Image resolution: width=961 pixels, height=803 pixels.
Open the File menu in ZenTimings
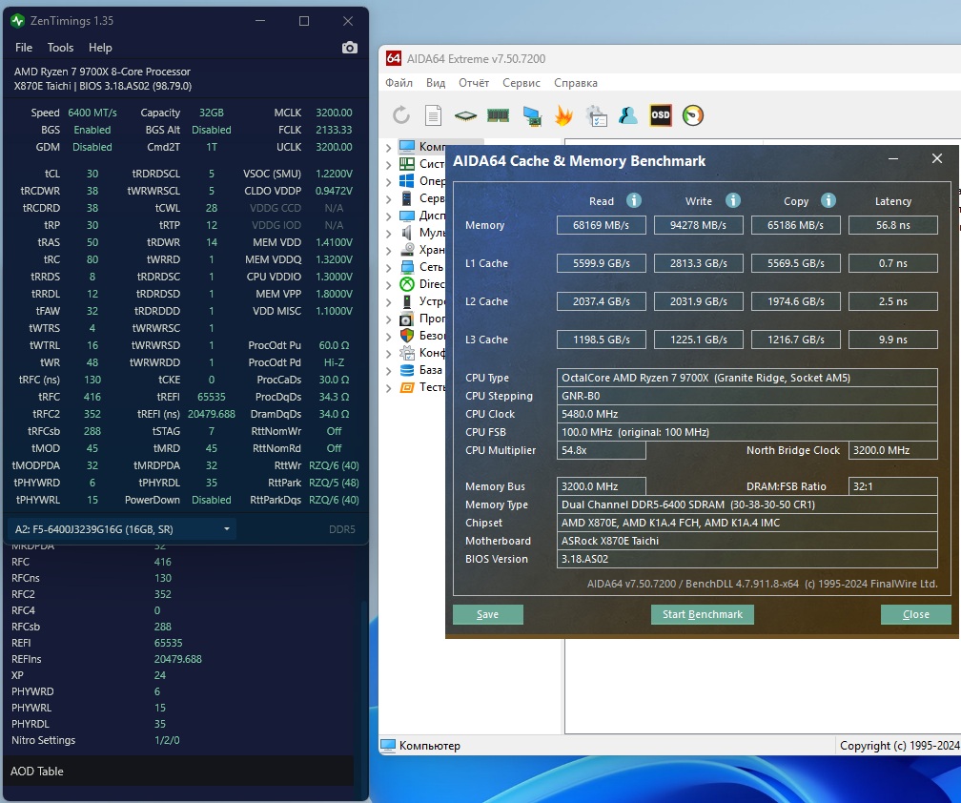click(x=24, y=48)
